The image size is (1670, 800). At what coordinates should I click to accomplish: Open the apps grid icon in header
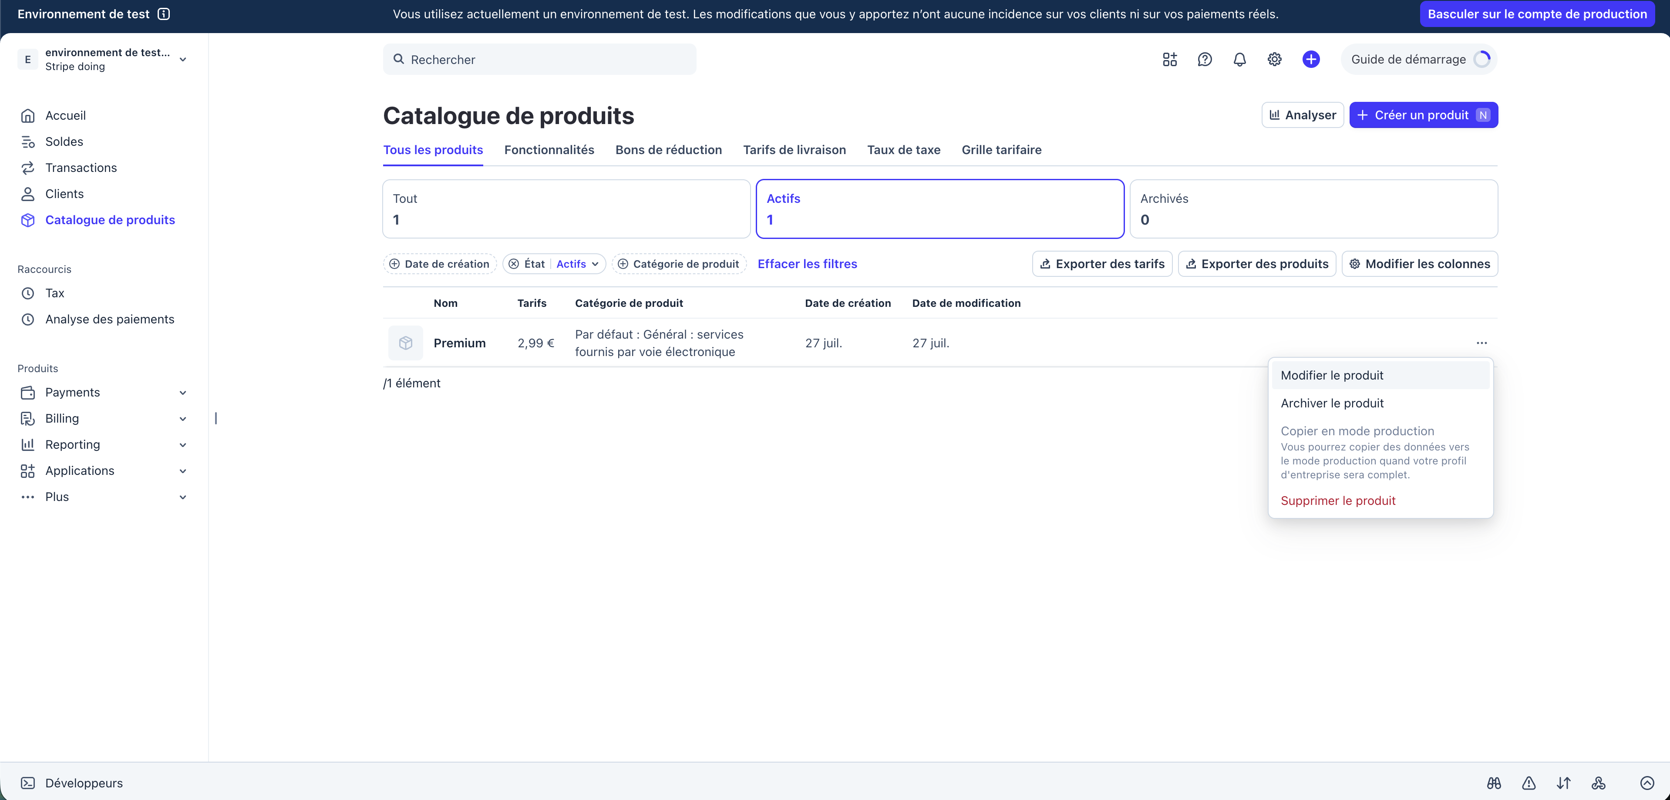pos(1169,60)
